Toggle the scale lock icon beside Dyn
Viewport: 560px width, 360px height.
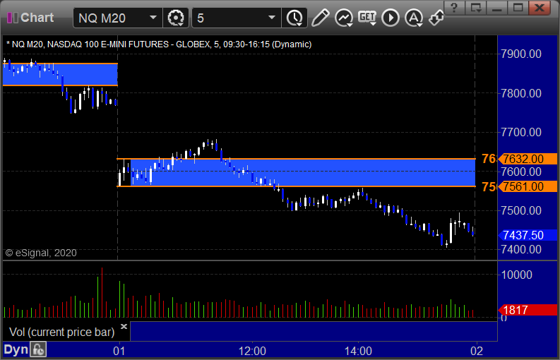(38, 349)
